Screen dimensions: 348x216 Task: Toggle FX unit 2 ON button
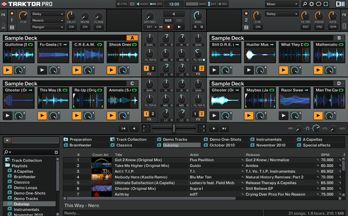pyautogui.click(x=258, y=27)
